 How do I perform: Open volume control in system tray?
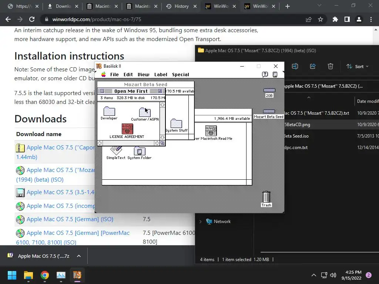[333, 275]
